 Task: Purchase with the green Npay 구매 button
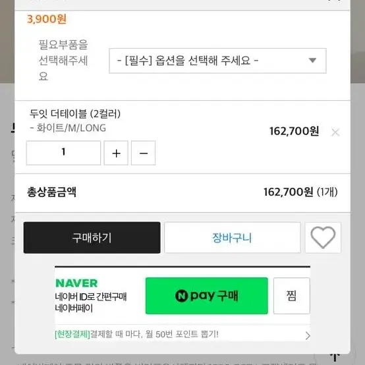[x=207, y=296]
